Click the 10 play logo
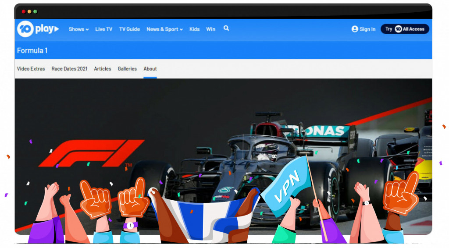 (38, 29)
